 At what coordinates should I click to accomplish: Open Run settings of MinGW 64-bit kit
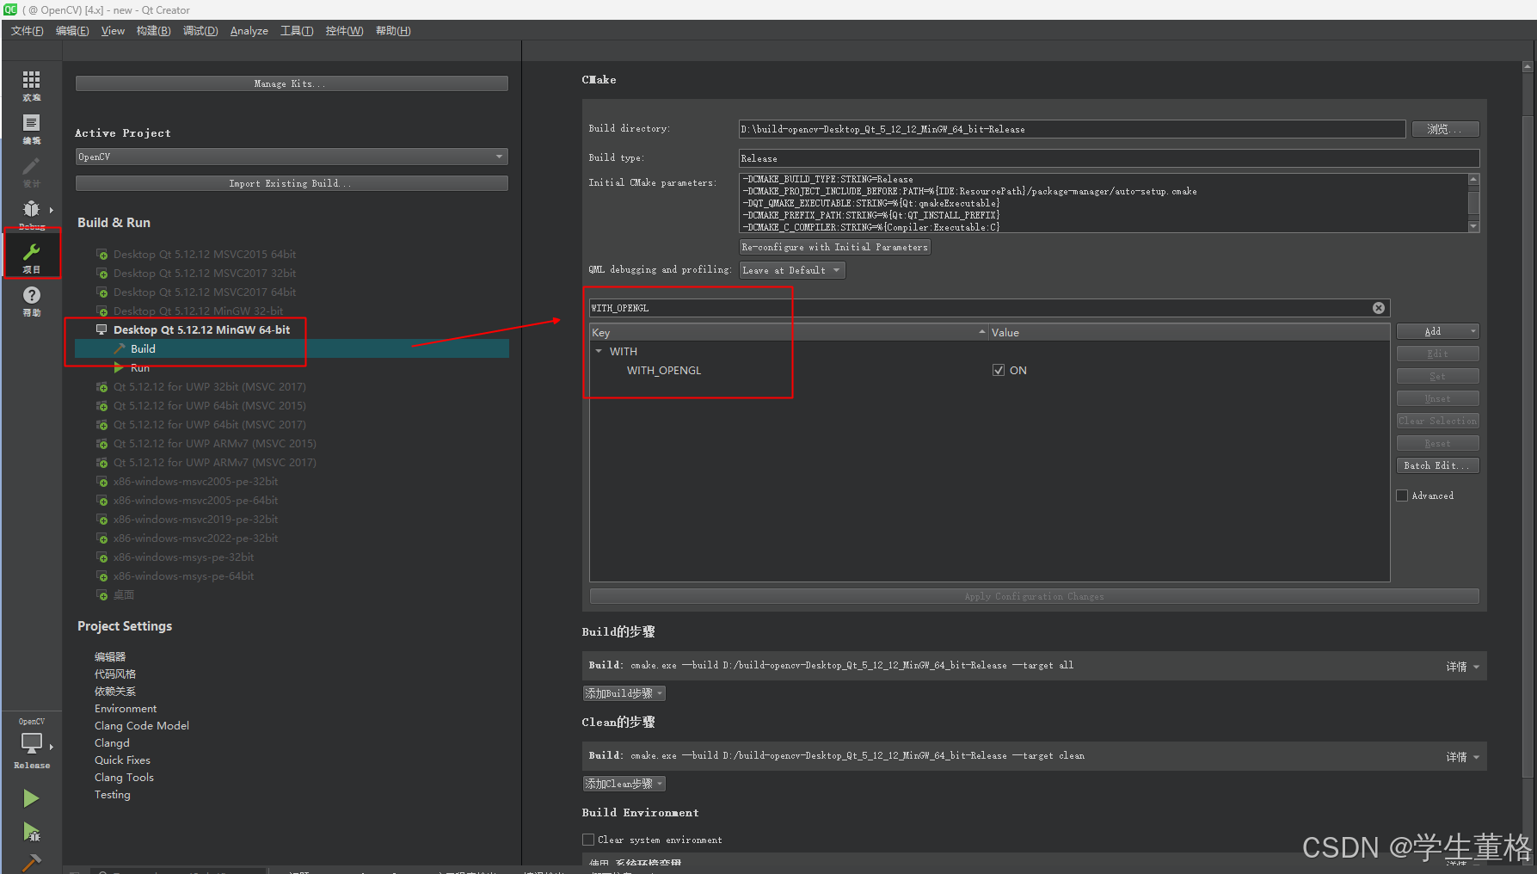tap(139, 368)
